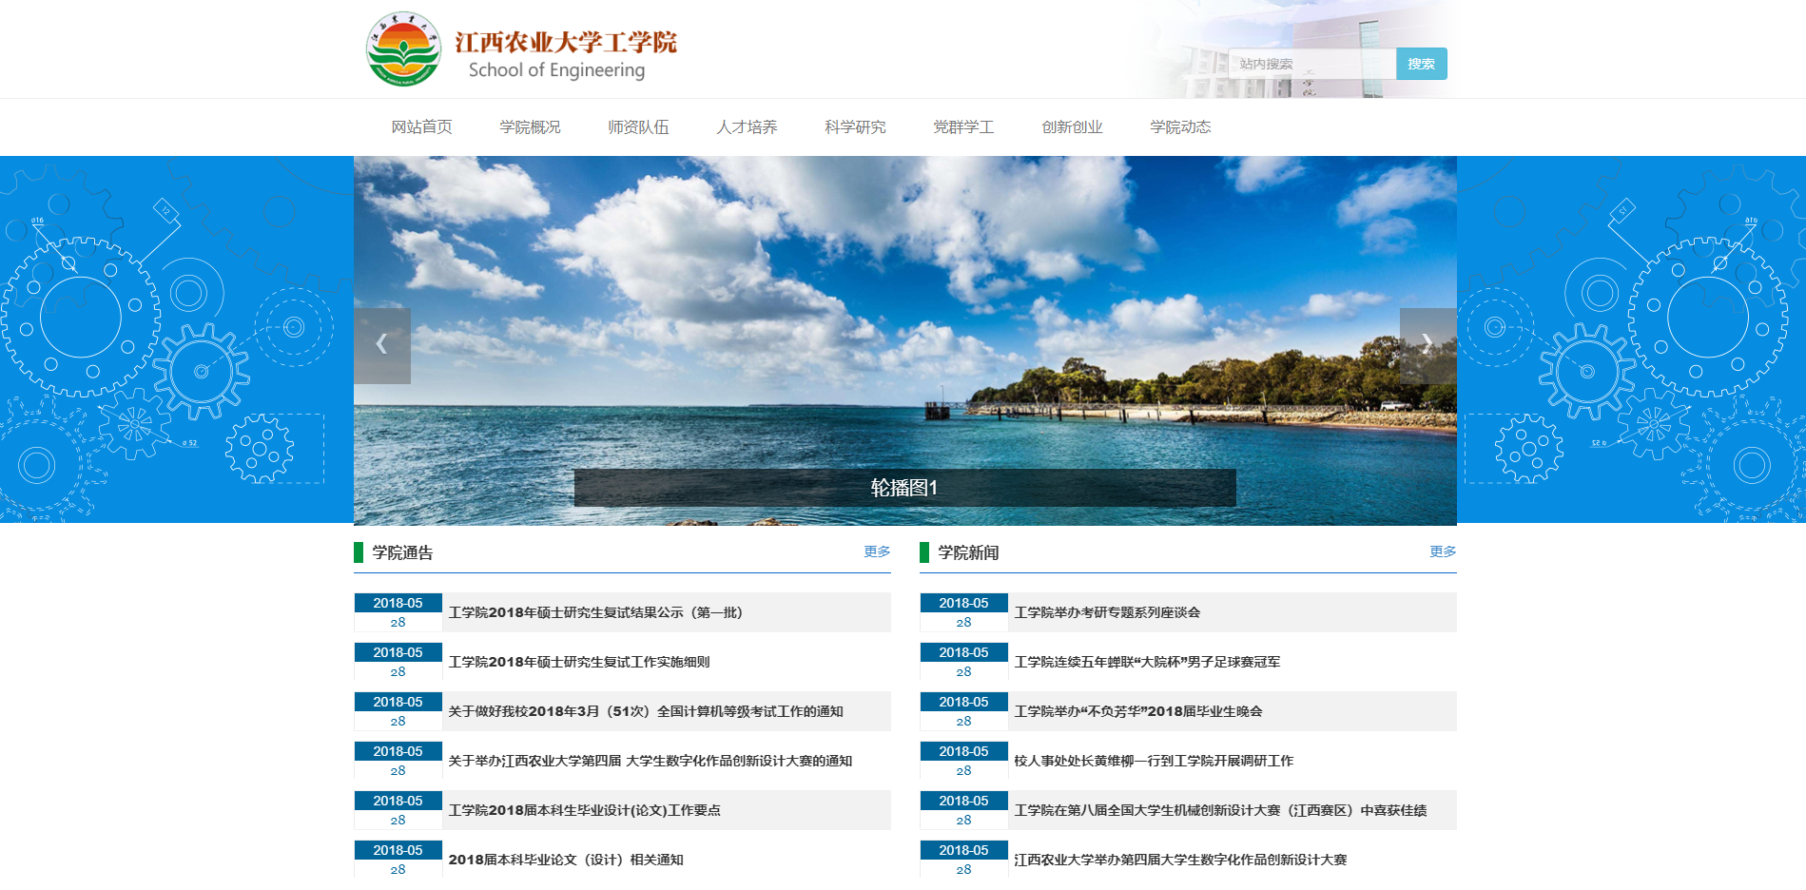Image resolution: width=1806 pixels, height=890 pixels.
Task: Open the 工学院举办考研专题系列座谈会 news item
Action: (1108, 612)
